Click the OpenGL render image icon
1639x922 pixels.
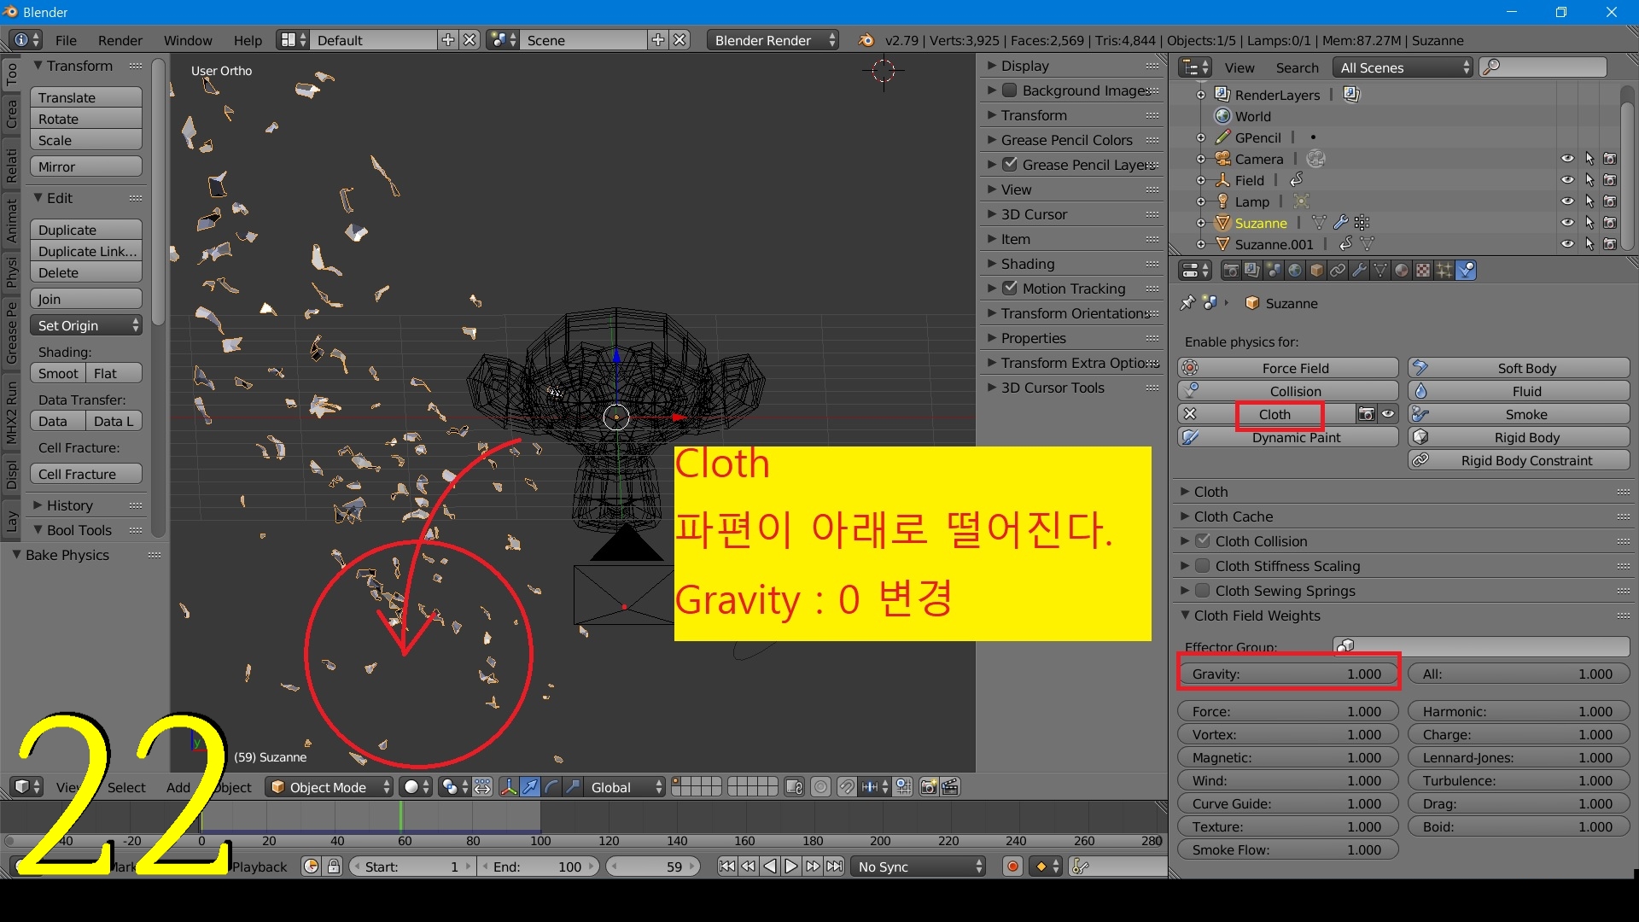click(929, 787)
